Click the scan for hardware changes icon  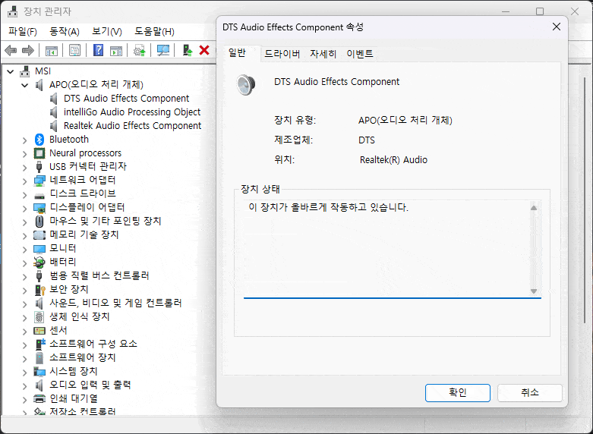coord(162,50)
